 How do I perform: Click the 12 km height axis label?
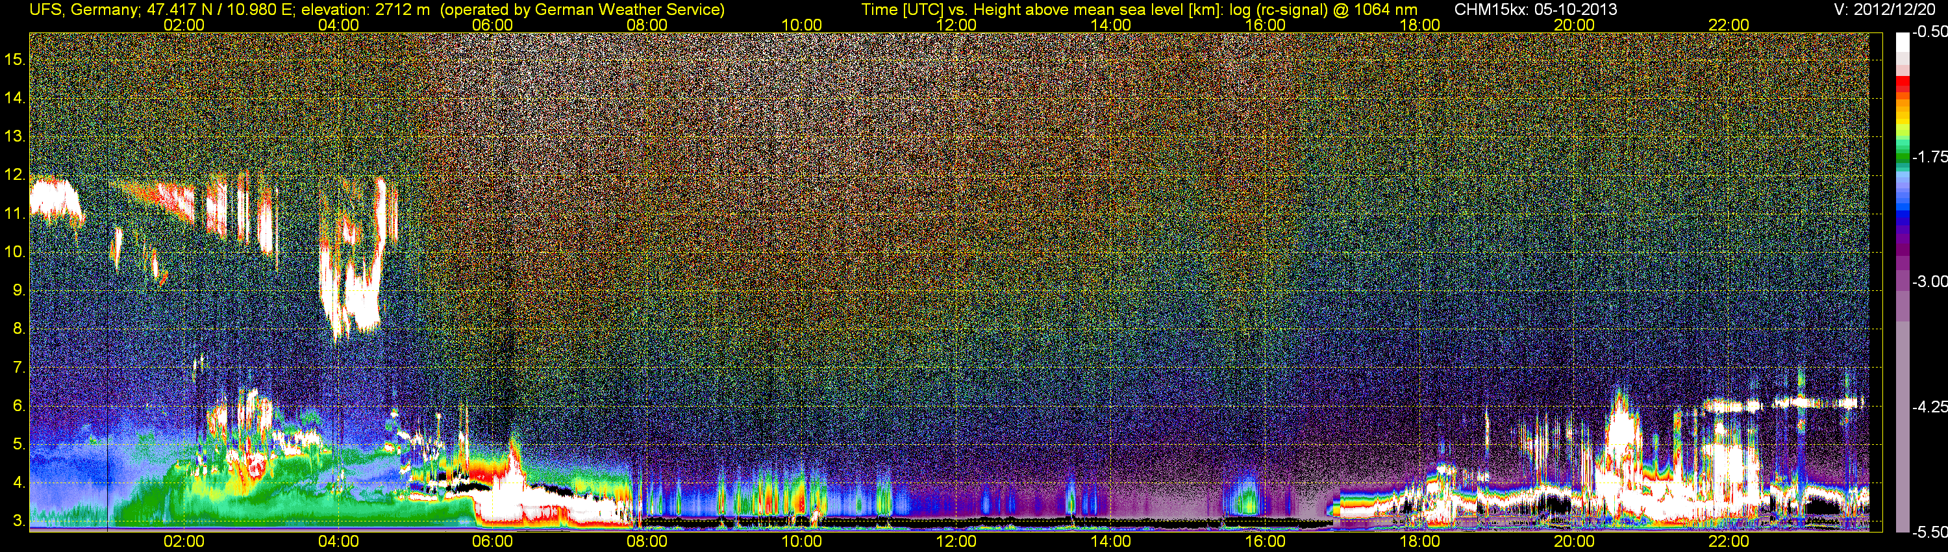14,175
